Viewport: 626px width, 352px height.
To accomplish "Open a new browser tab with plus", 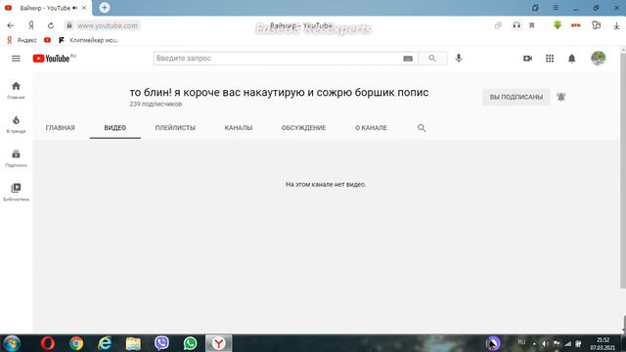I will (105, 8).
